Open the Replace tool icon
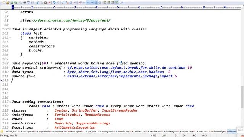 (x=67, y=3)
